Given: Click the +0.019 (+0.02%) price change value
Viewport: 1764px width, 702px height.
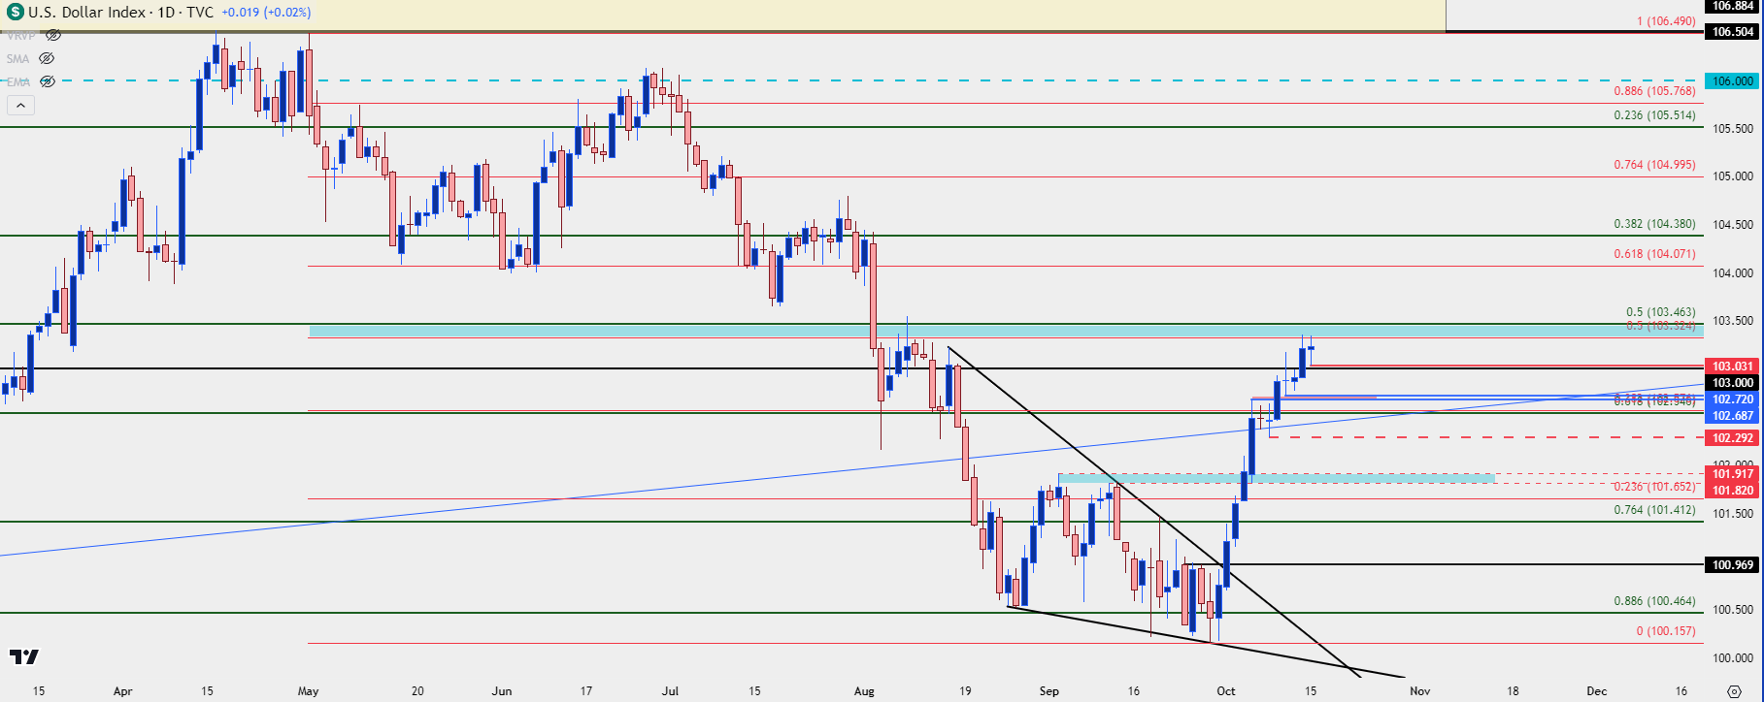Looking at the screenshot, I should (x=266, y=13).
